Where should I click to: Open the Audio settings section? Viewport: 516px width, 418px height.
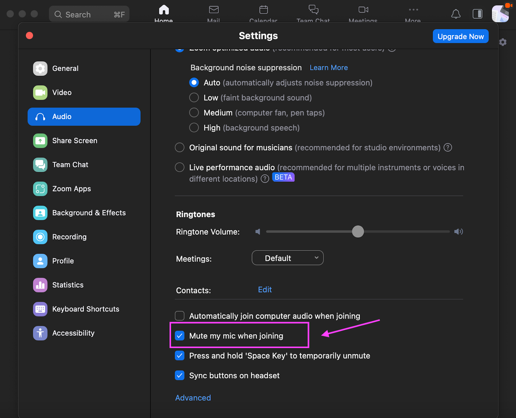(x=84, y=117)
